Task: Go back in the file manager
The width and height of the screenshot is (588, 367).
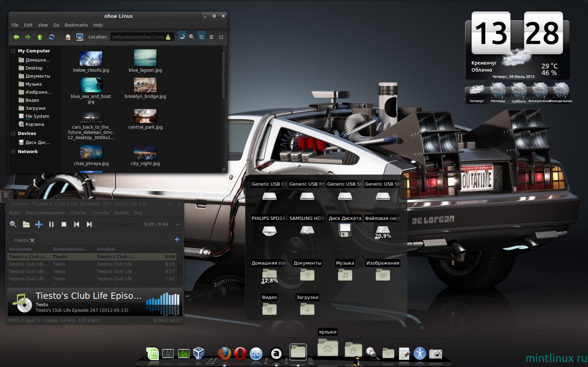Action: [16, 37]
